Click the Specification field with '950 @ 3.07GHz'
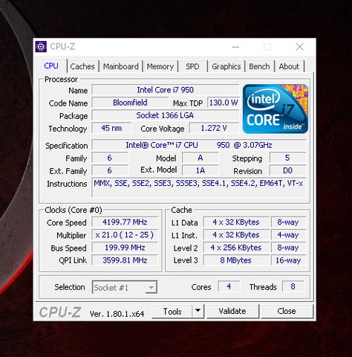Screen dimensions: 352x357 coord(199,145)
